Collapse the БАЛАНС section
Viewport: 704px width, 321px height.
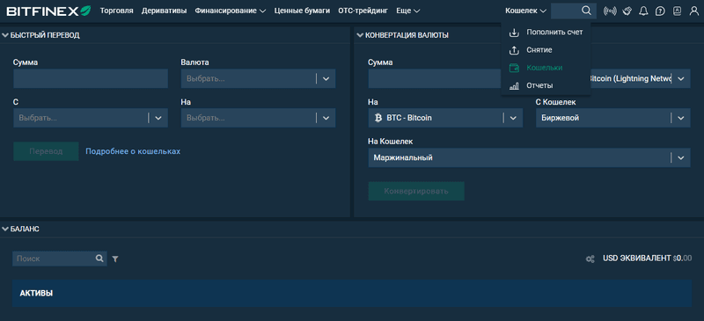[5, 229]
